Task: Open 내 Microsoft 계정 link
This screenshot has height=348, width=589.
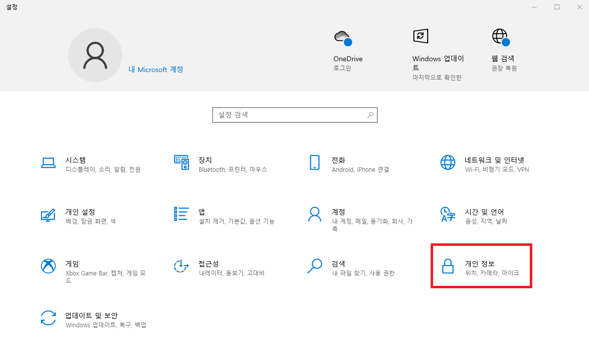Action: coord(155,70)
